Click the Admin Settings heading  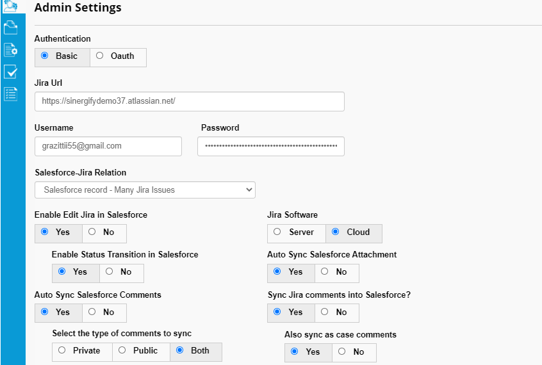pos(78,7)
